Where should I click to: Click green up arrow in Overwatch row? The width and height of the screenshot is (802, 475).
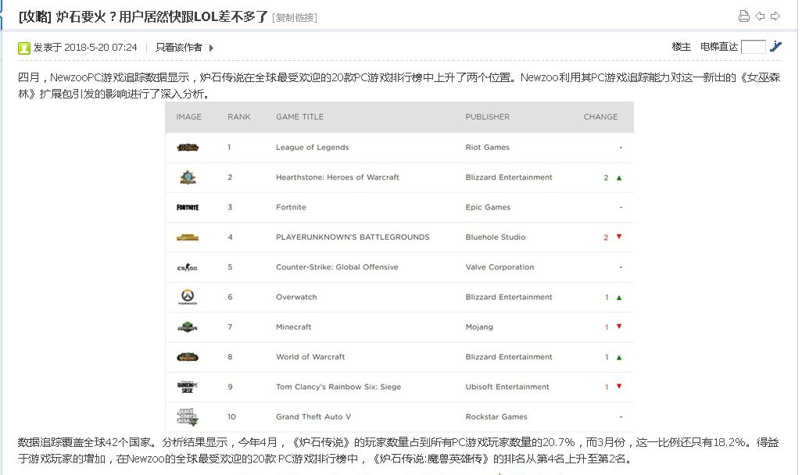click(619, 298)
